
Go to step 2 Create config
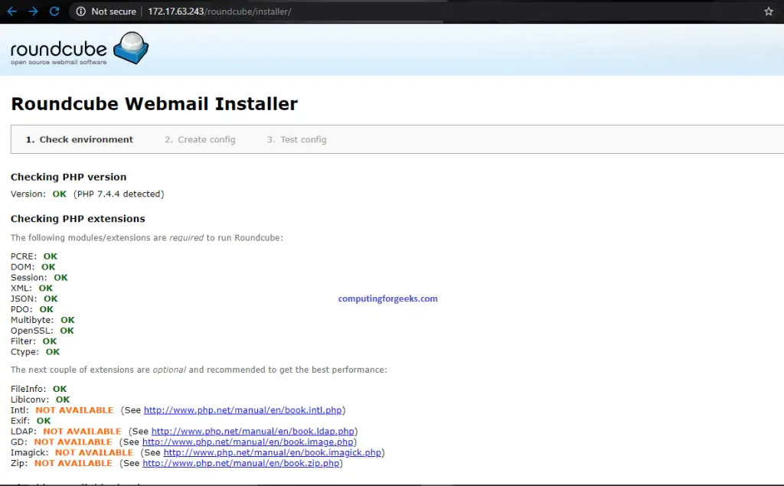200,139
